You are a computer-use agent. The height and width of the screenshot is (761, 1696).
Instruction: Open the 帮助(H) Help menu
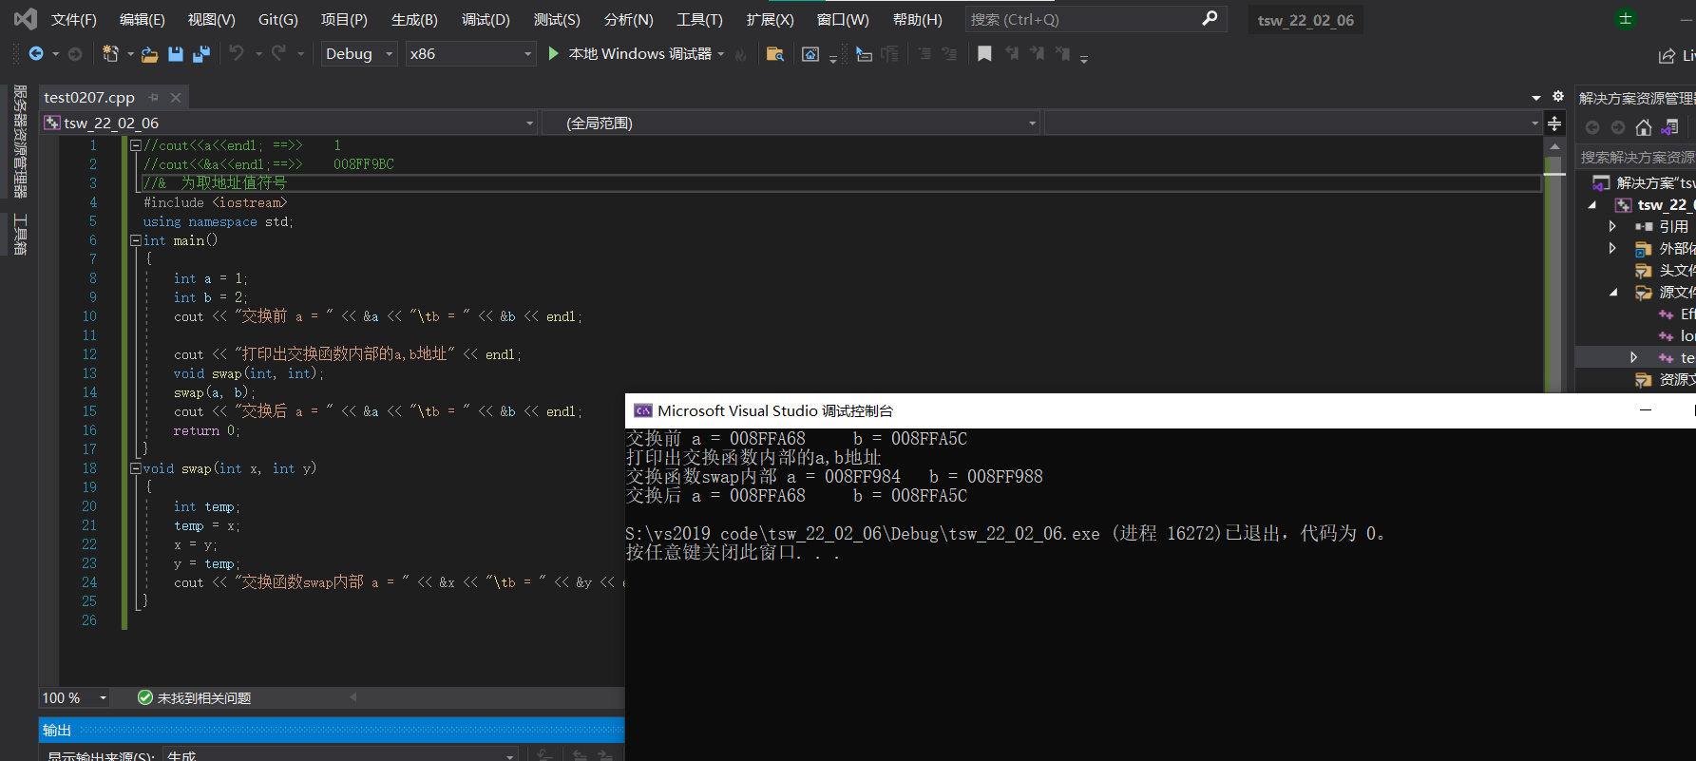918,19
